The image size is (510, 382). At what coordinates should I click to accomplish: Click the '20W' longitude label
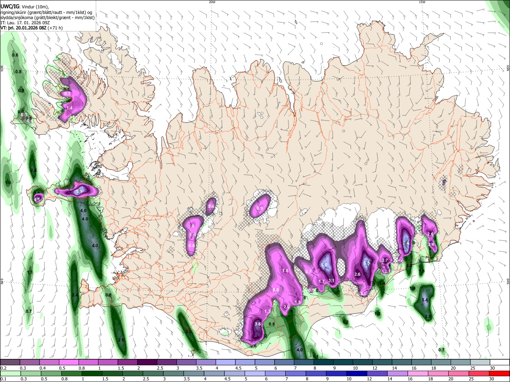click(212, 2)
